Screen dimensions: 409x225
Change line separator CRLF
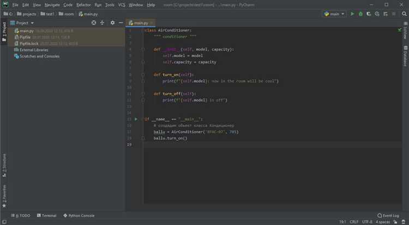point(354,222)
